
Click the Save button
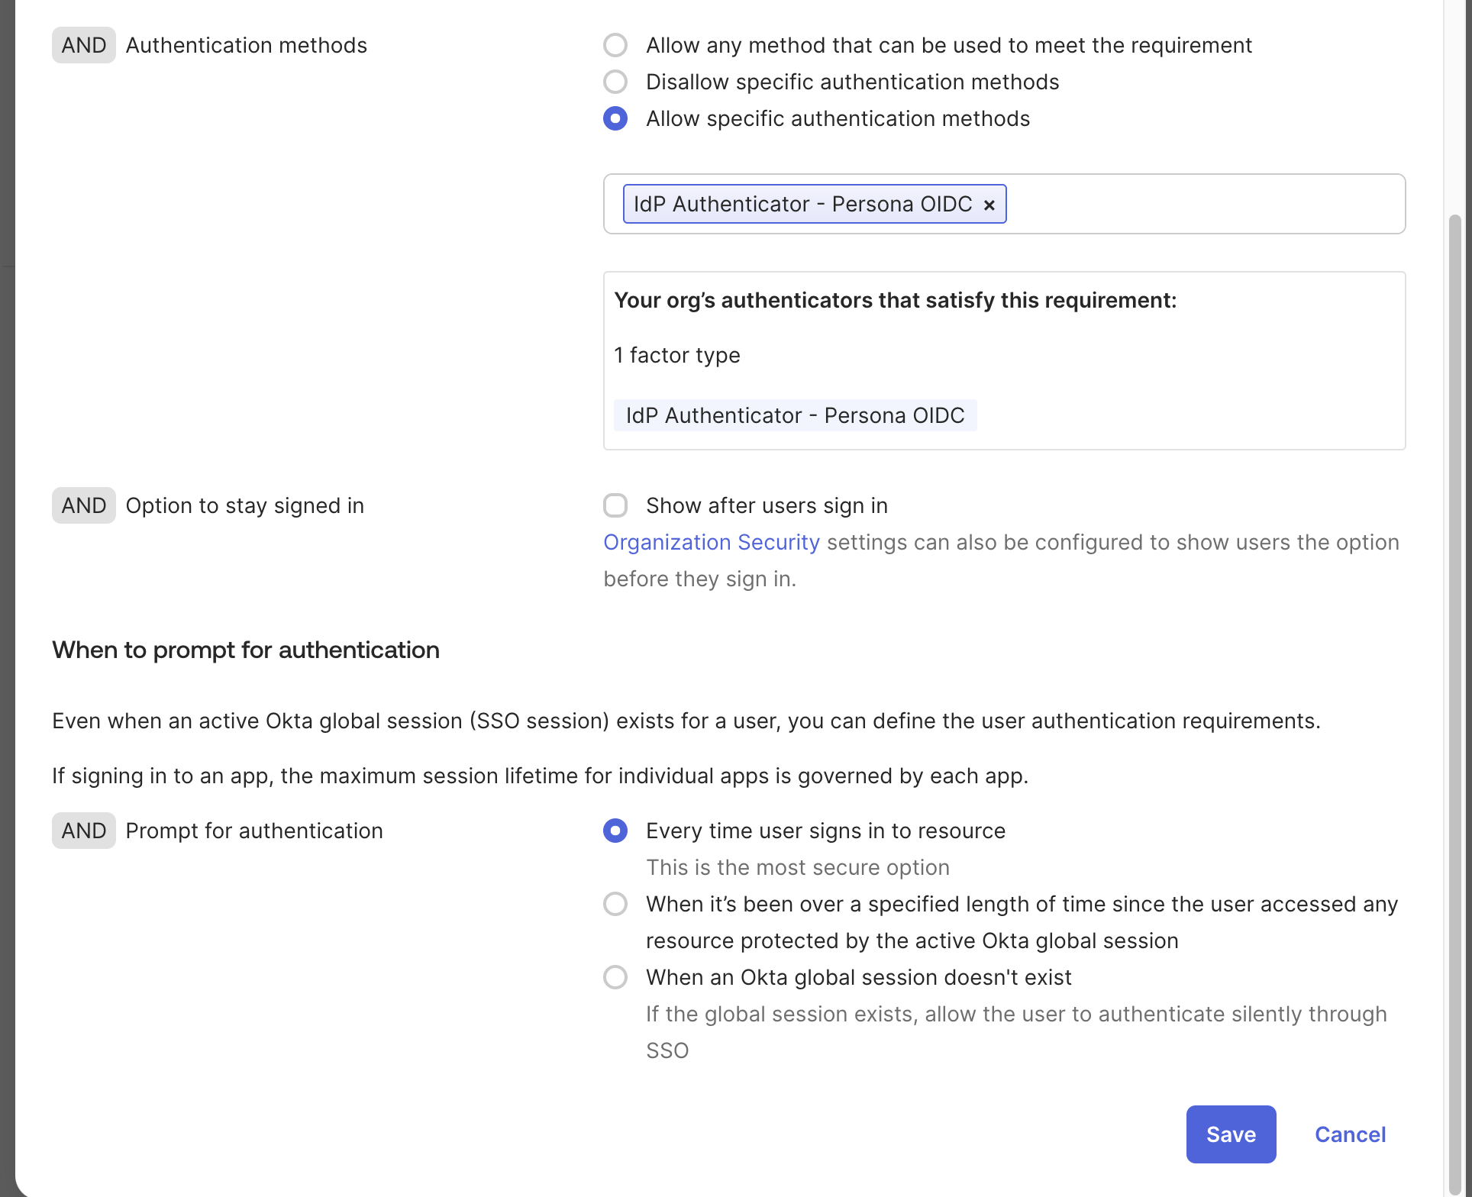click(1230, 1134)
